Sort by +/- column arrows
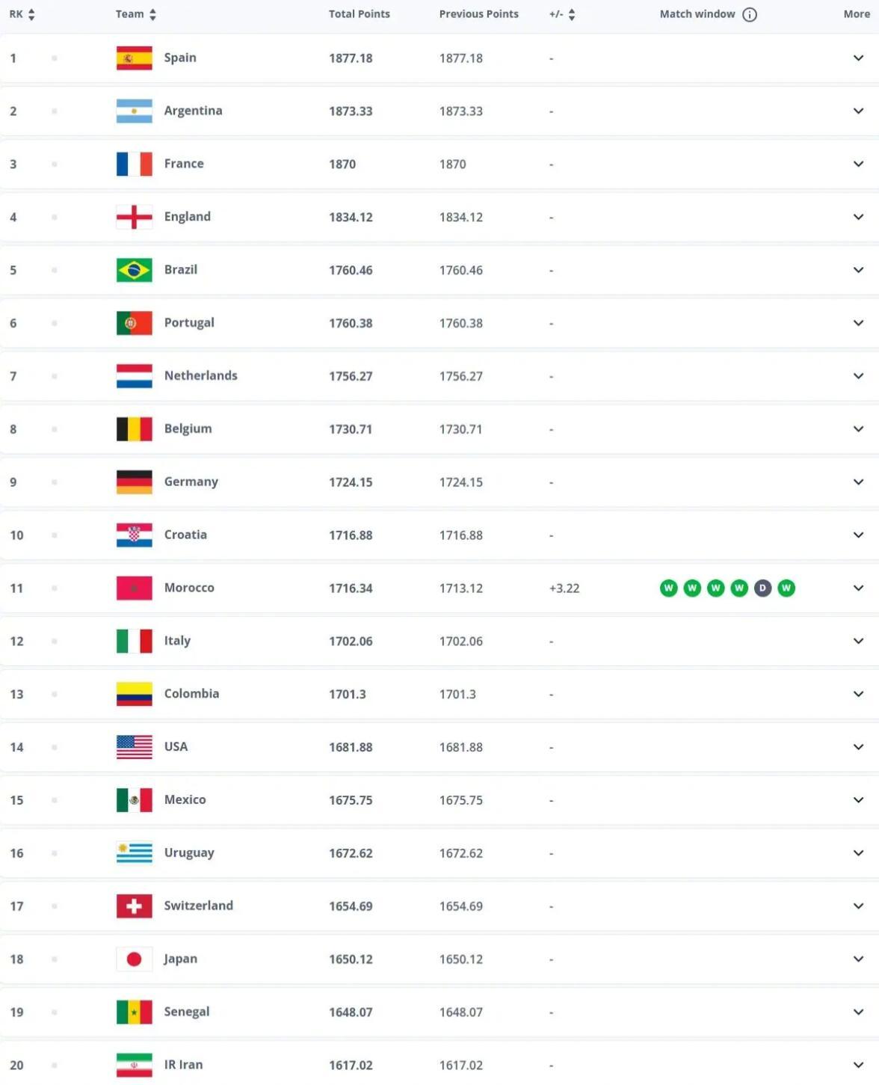The height and width of the screenshot is (1085, 879). click(572, 14)
